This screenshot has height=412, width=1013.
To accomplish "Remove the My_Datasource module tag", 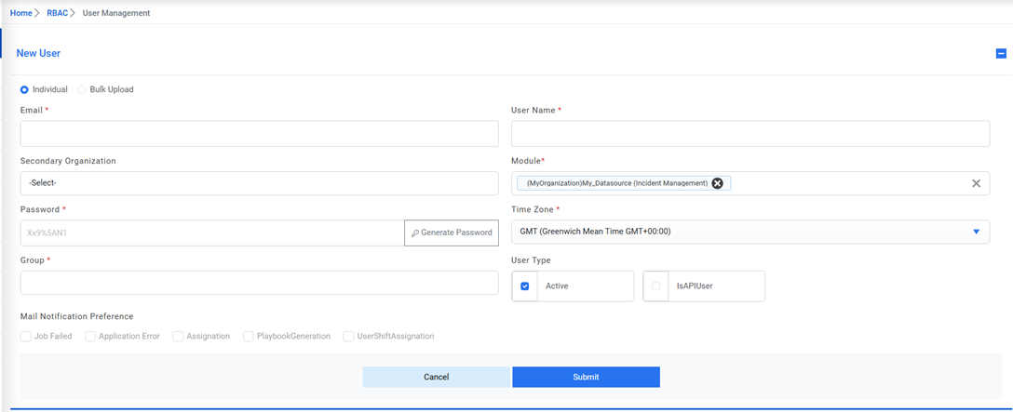I will pos(717,183).
